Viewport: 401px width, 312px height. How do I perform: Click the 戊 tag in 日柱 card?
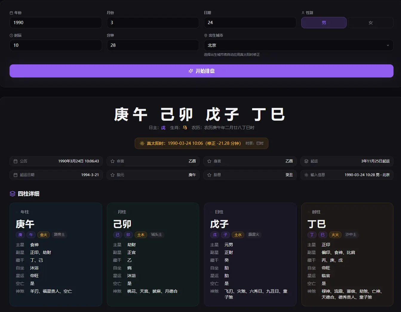pyautogui.click(x=215, y=235)
